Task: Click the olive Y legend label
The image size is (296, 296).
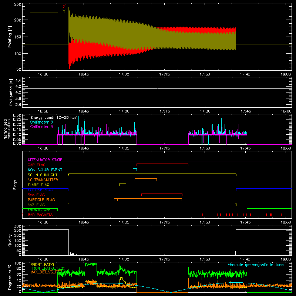Action: (64, 11)
